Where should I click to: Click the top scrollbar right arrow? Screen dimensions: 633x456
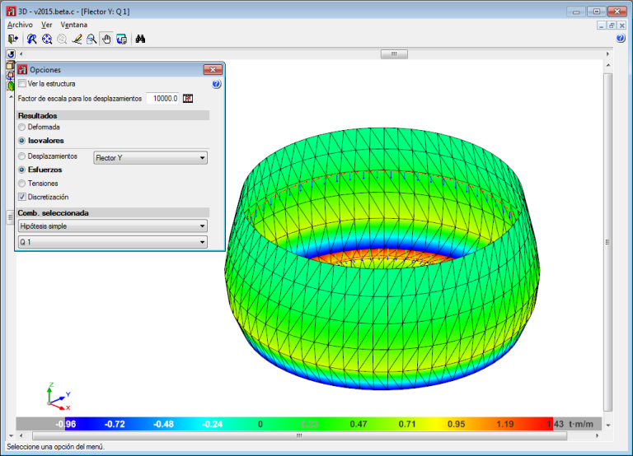tap(607, 54)
